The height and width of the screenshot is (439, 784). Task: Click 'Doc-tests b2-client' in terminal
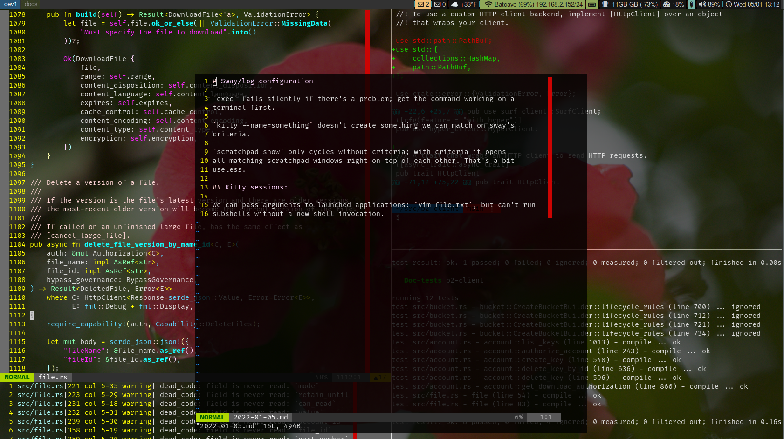tap(444, 280)
